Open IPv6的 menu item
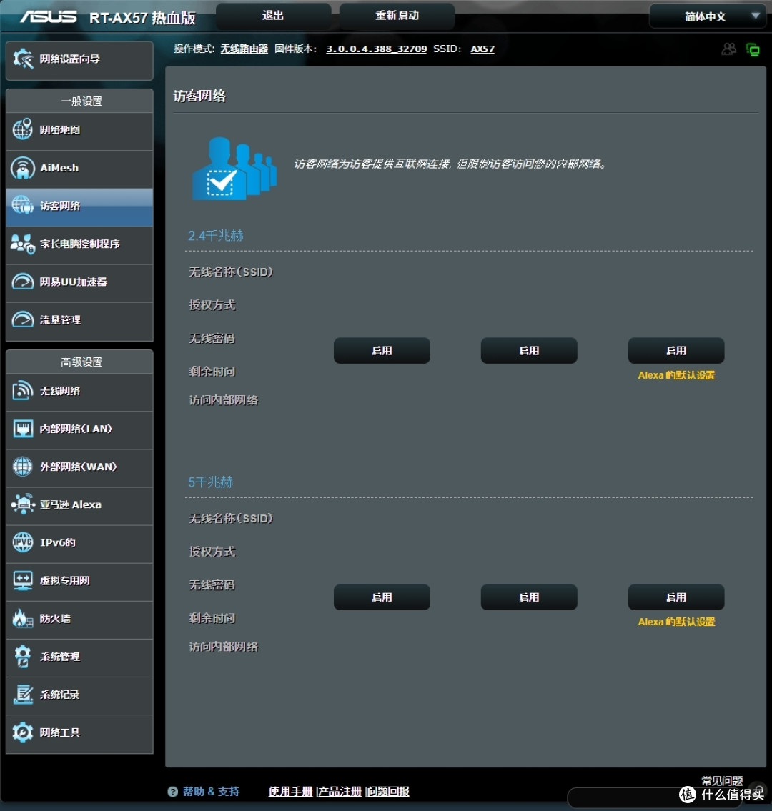The height and width of the screenshot is (811, 772). coord(79,542)
